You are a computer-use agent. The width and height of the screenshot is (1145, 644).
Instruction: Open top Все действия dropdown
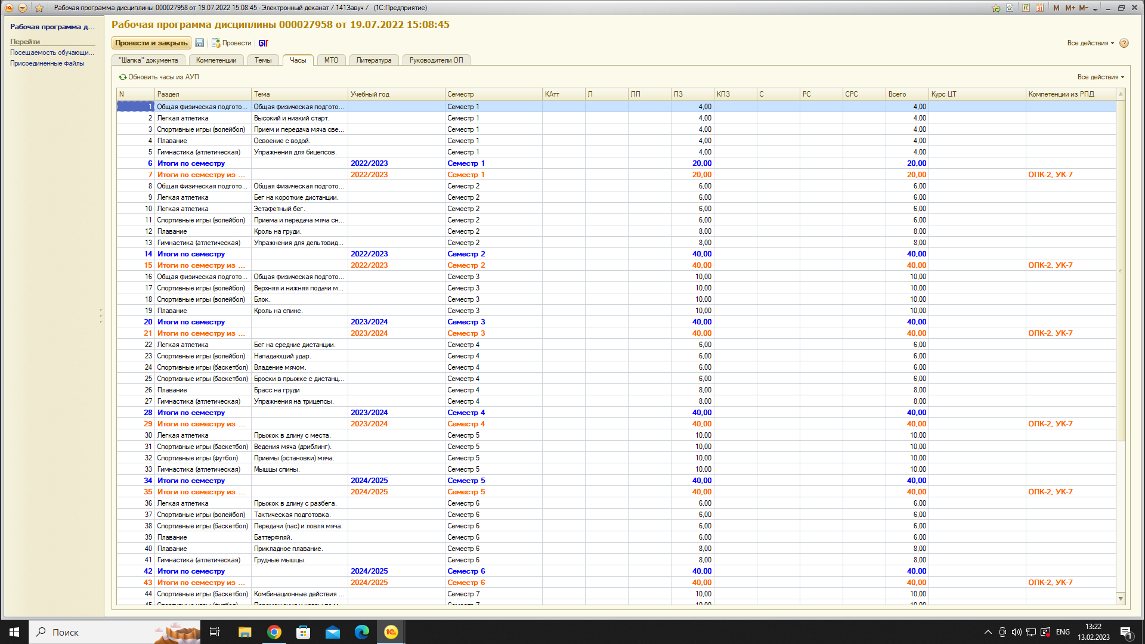[1090, 43]
